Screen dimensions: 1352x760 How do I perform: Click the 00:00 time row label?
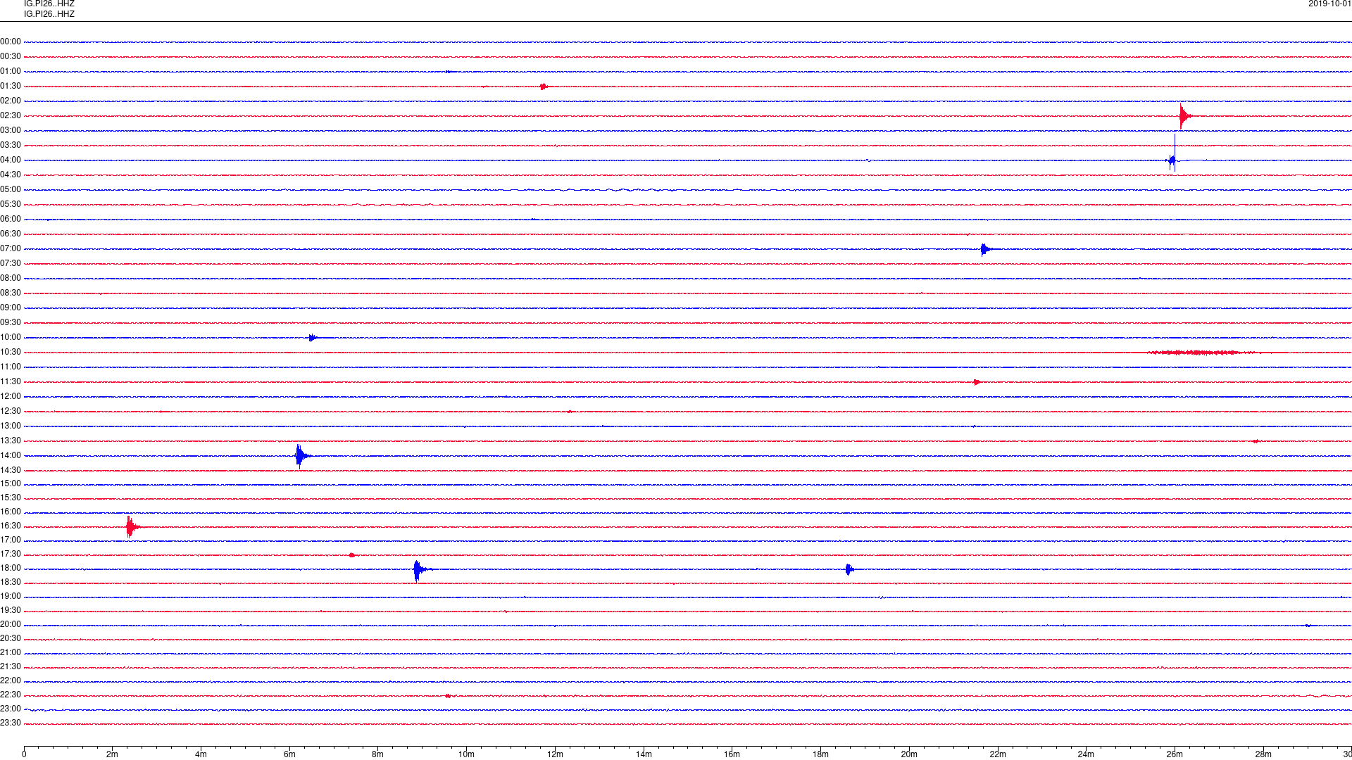tap(11, 42)
